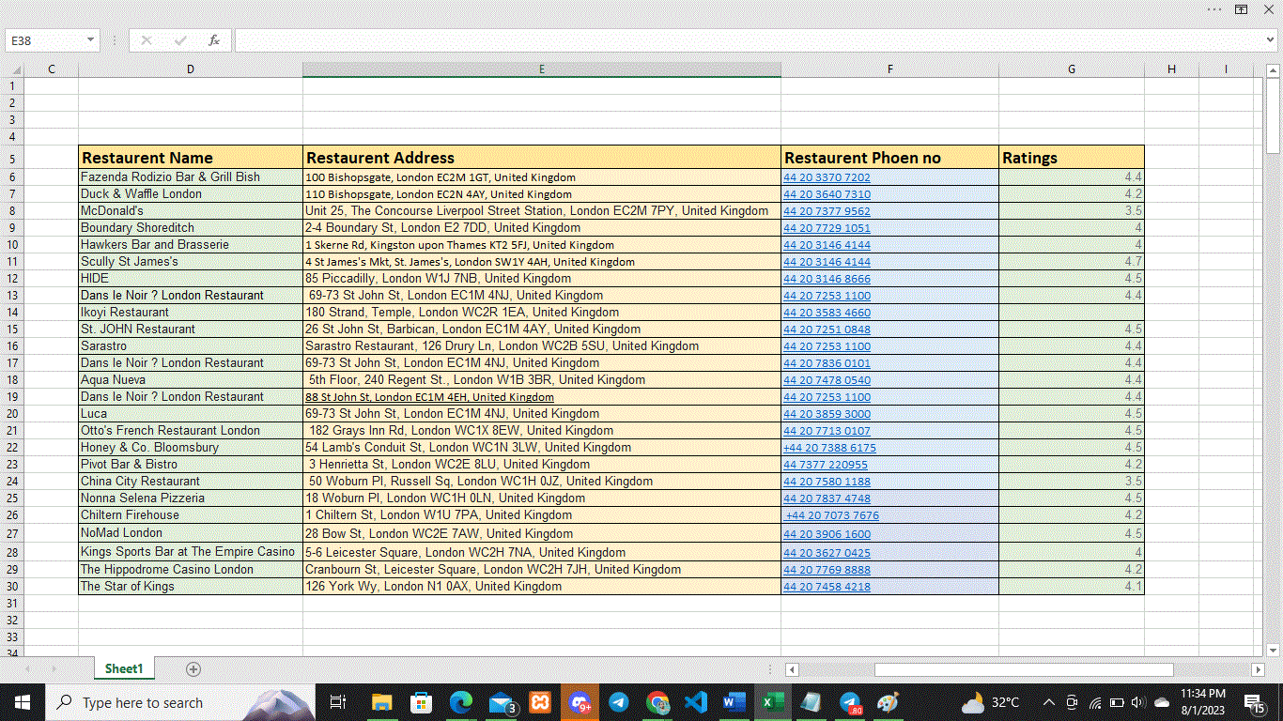Click the phone hyperlink for The Star of Kings
The height and width of the screenshot is (721, 1283).
click(826, 586)
